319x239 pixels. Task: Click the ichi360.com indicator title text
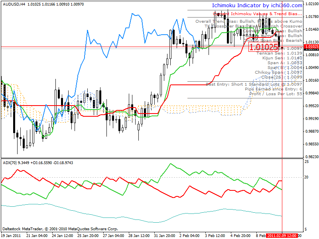click(257, 6)
